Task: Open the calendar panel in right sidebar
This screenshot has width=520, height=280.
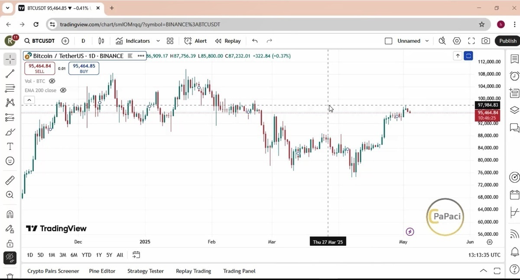Action: pyautogui.click(x=514, y=195)
